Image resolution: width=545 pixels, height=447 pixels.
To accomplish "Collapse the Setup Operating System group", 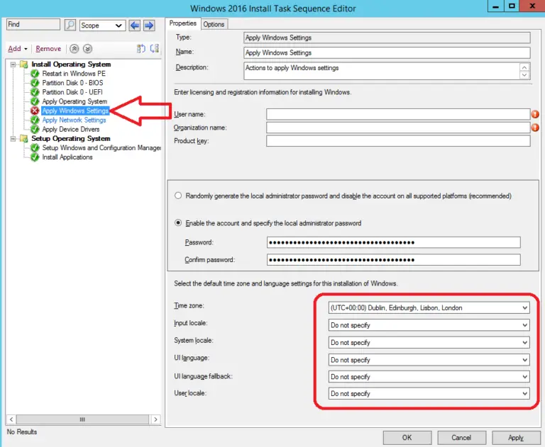I will [13, 139].
